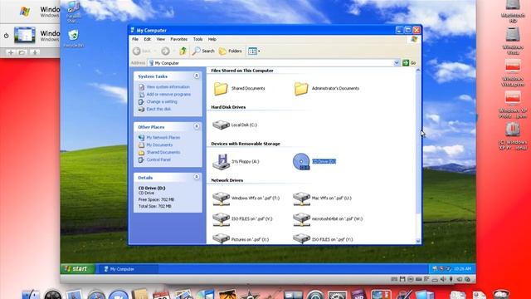Screen dimensions: 531x299
Task: Select ISO FILES network drive (Y:) icon
Action: point(301,238)
